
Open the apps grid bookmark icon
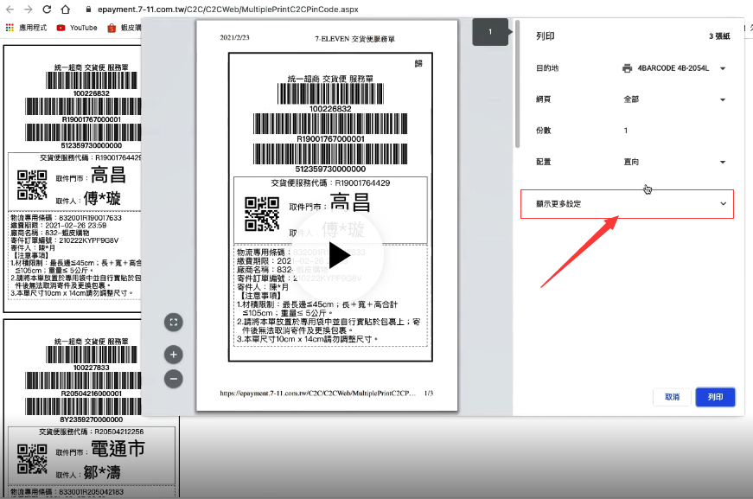10,28
